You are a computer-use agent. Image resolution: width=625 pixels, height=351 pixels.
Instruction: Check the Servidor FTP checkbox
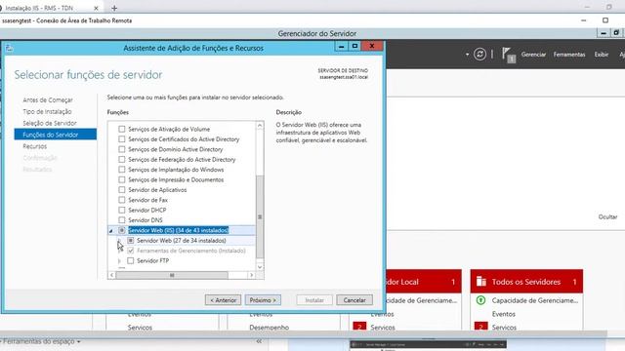click(x=130, y=260)
